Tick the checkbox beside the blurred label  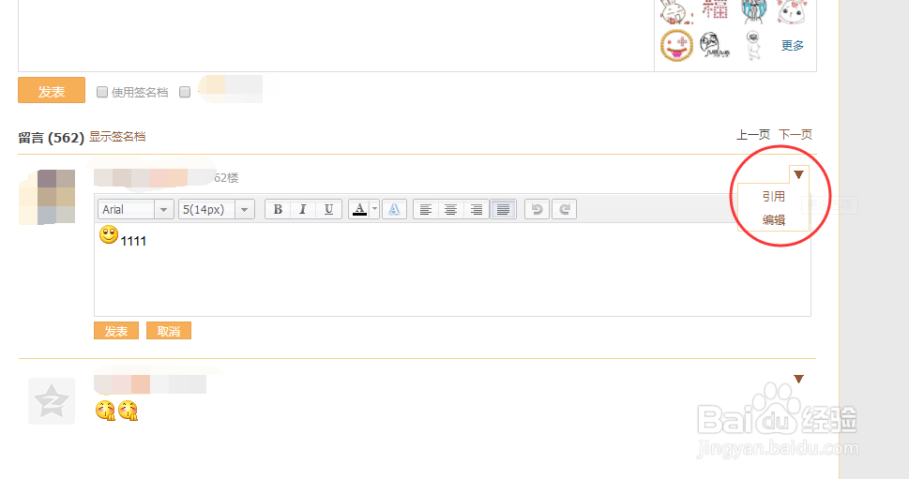(x=185, y=92)
